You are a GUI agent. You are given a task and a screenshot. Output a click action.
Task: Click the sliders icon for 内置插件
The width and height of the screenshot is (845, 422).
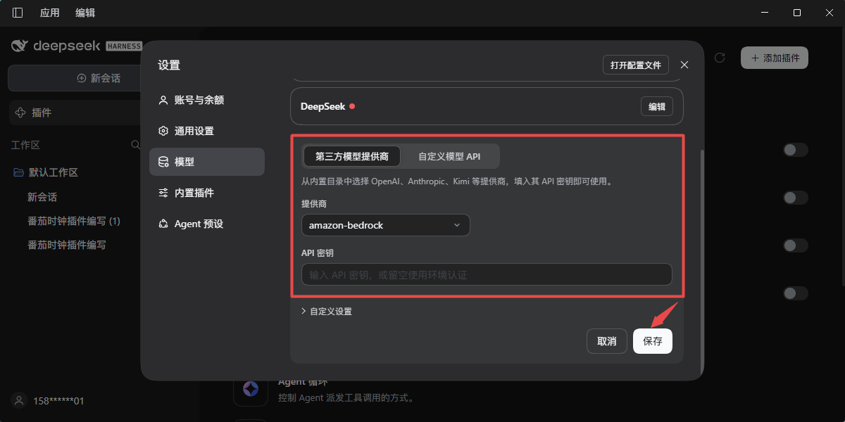pos(163,193)
